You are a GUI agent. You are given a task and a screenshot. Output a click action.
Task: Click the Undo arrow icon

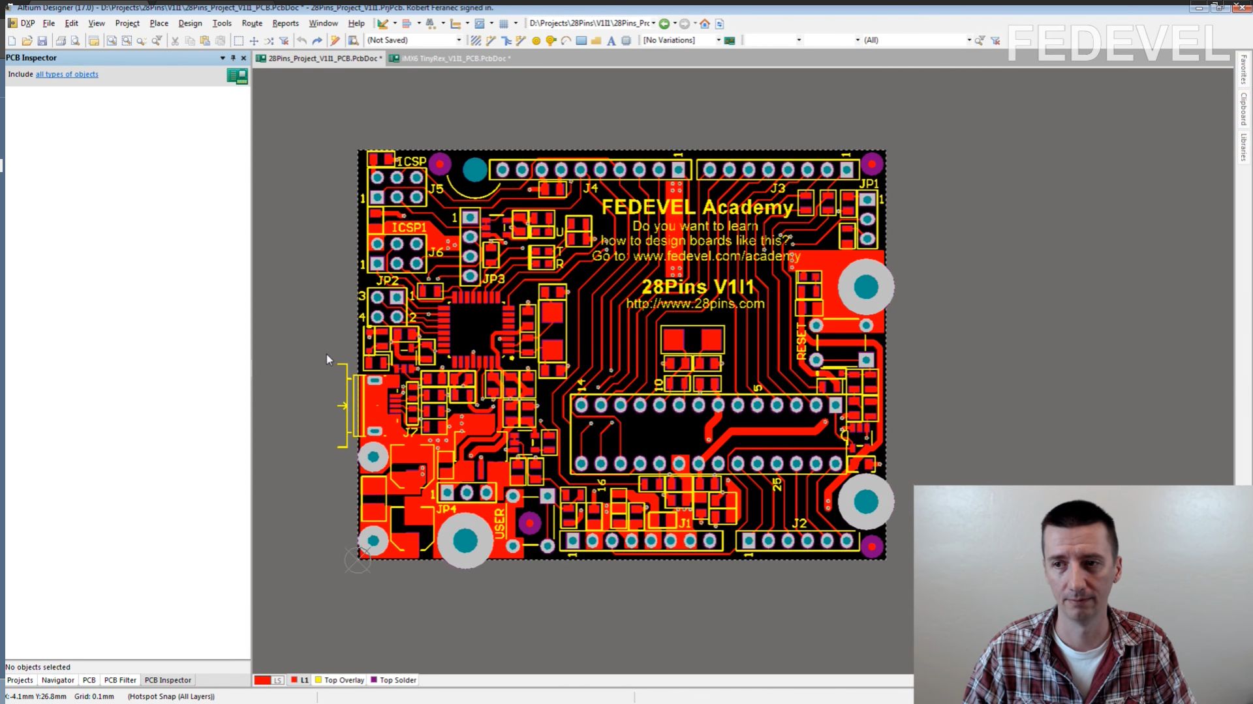point(302,40)
